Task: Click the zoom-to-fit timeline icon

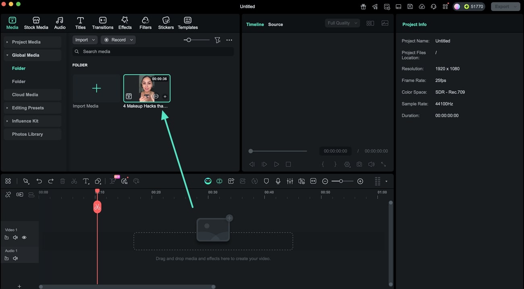Action: click(x=313, y=181)
